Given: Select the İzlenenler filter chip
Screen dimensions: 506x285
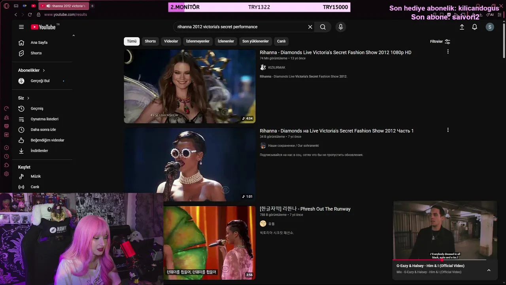Looking at the screenshot, I should 226,41.
